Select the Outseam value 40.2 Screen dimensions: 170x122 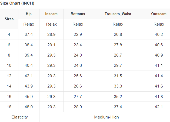[x=159, y=34]
